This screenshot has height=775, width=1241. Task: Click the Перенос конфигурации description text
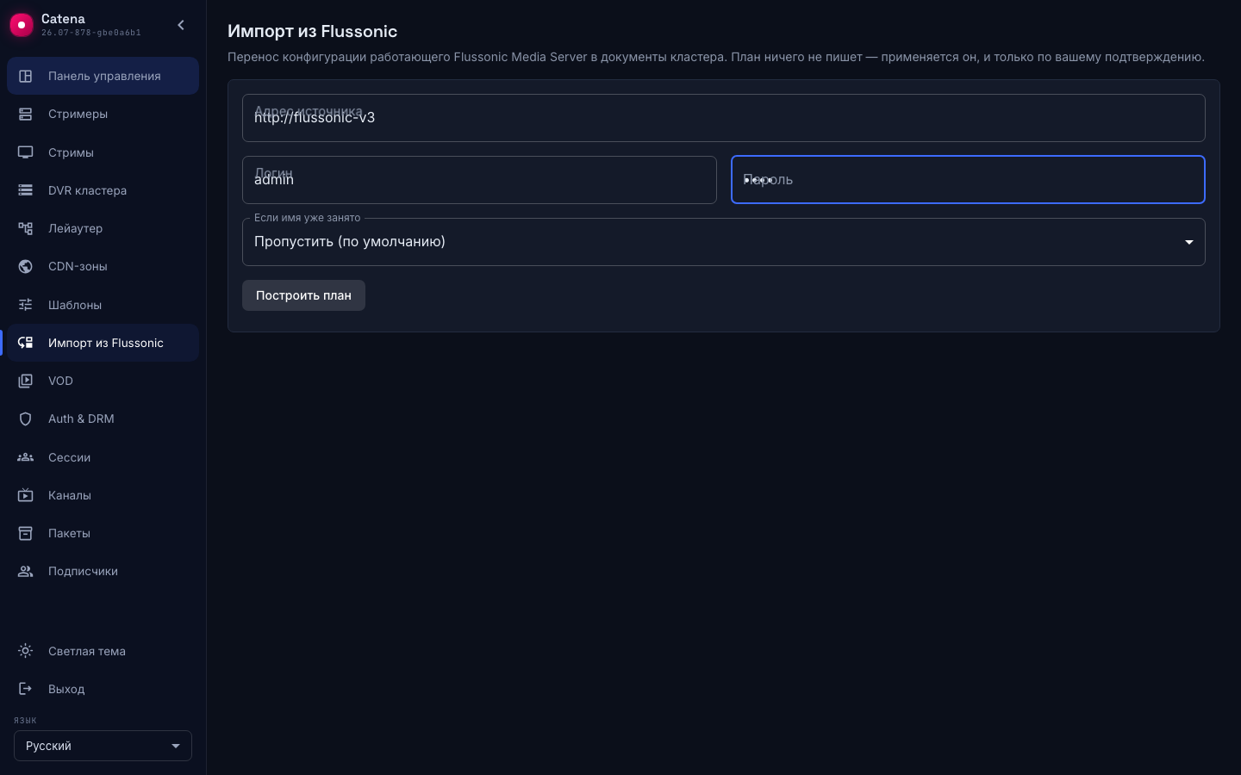pos(716,57)
